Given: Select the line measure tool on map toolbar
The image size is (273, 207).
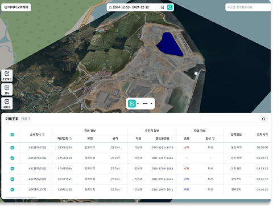Looking at the screenshot, I should click(145, 104).
